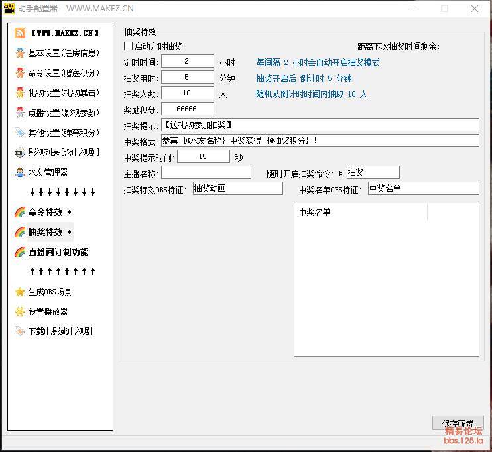Select 直播间订制功能 in sidebar
492x452 pixels.
tap(58, 252)
